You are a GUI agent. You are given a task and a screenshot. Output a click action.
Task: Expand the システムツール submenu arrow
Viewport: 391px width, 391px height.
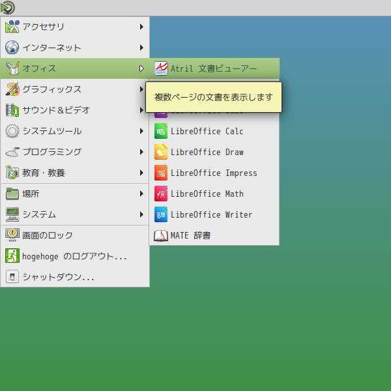tap(141, 131)
